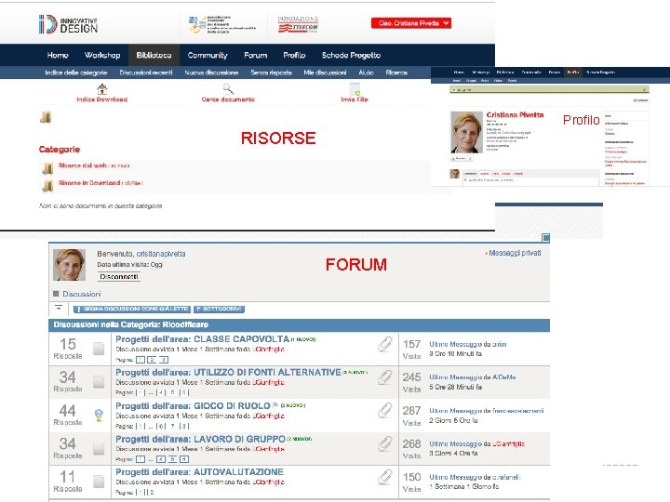
Task: Click the Cristiana Pivetta name in profile window
Action: click(x=515, y=115)
